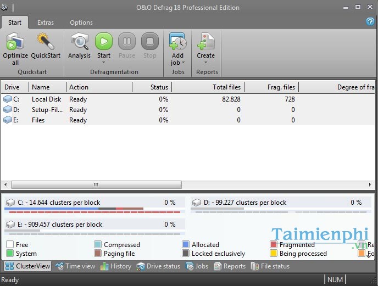Click the 82.828 total files value
This screenshot has width=378, height=286.
231,99
